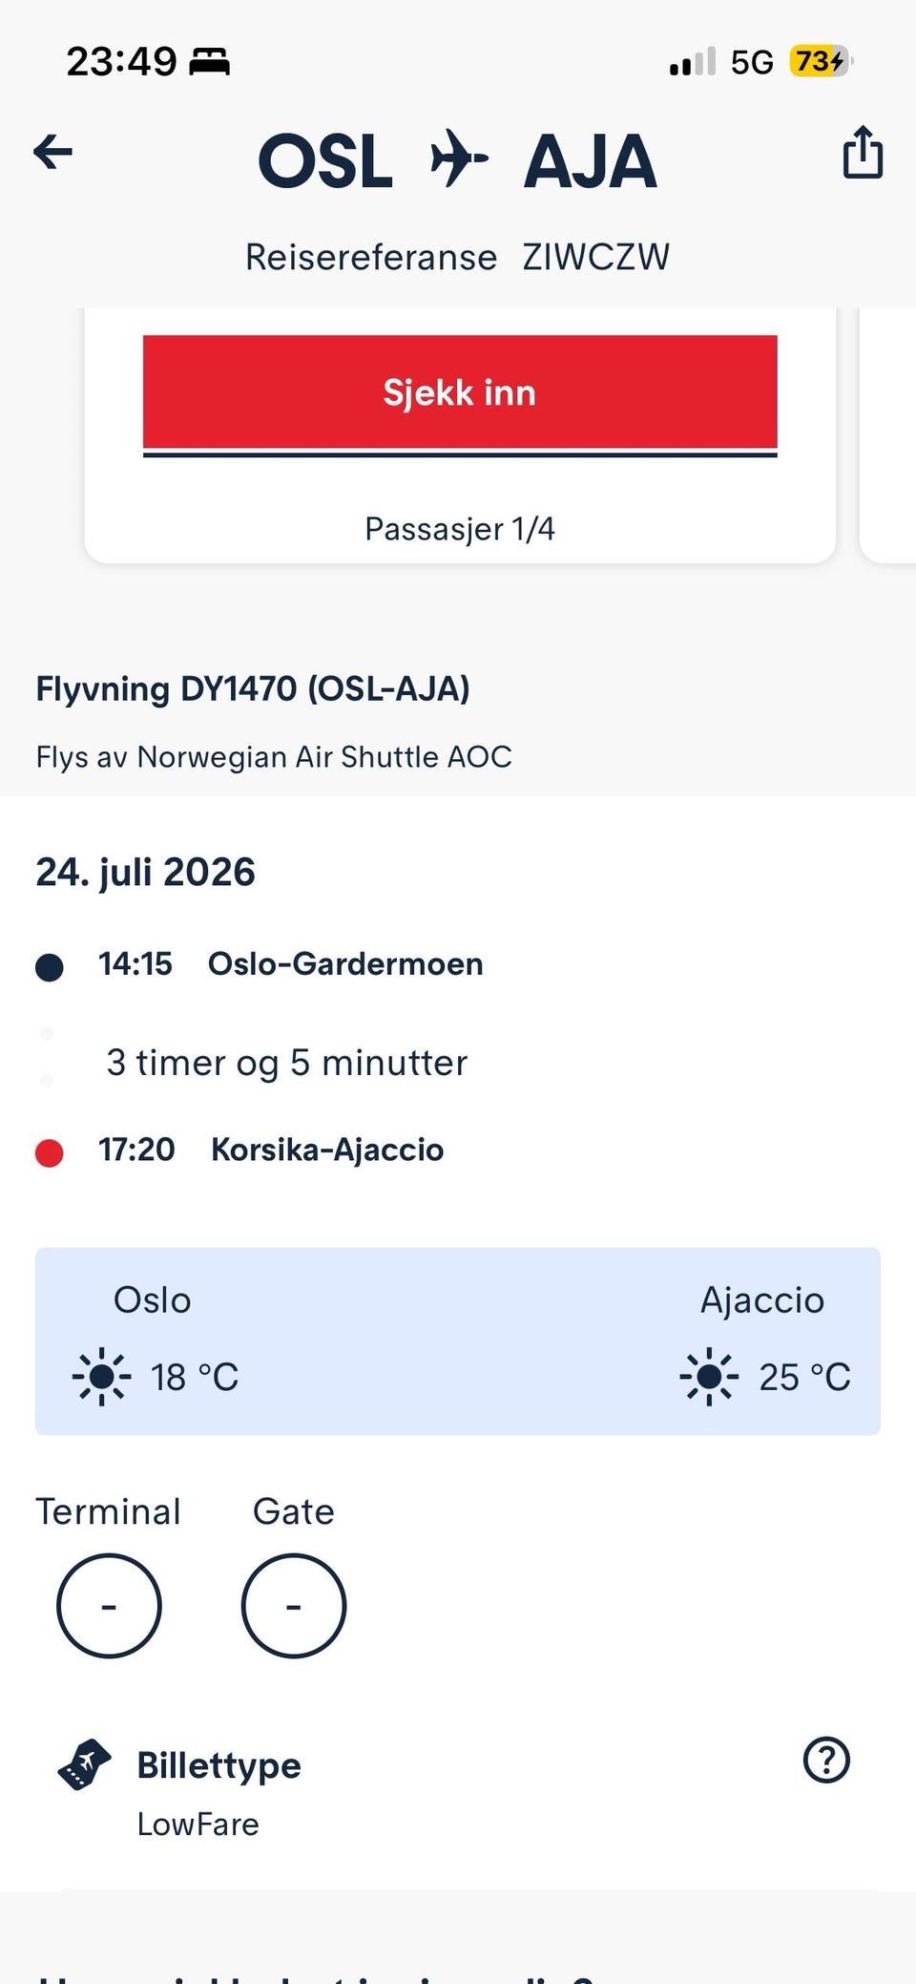The image size is (916, 1984).
Task: Select the reisereferanse code ZIWCZW
Action: (595, 258)
